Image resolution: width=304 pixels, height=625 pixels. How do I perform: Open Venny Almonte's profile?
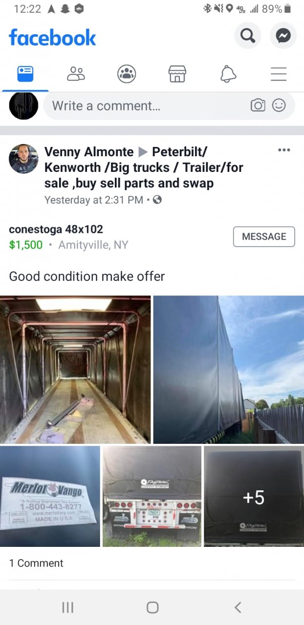(x=89, y=152)
